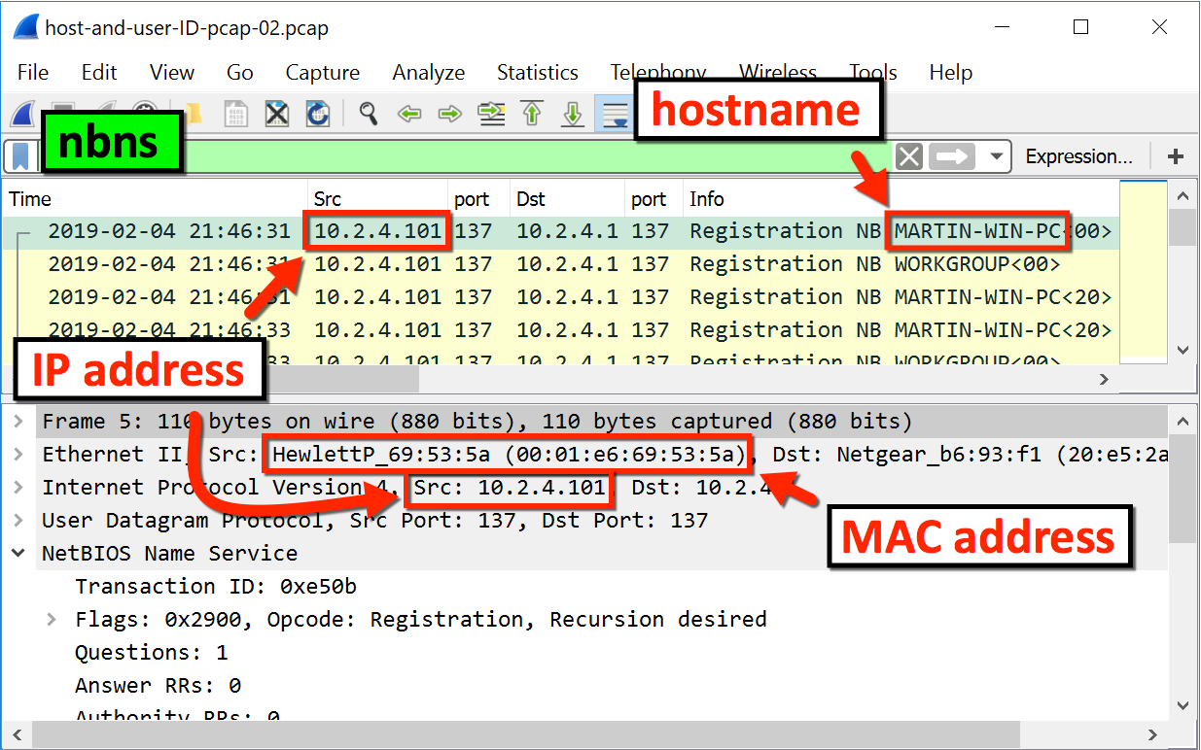Open the Statistics menu
Image resolution: width=1201 pixels, height=750 pixels.
[537, 73]
